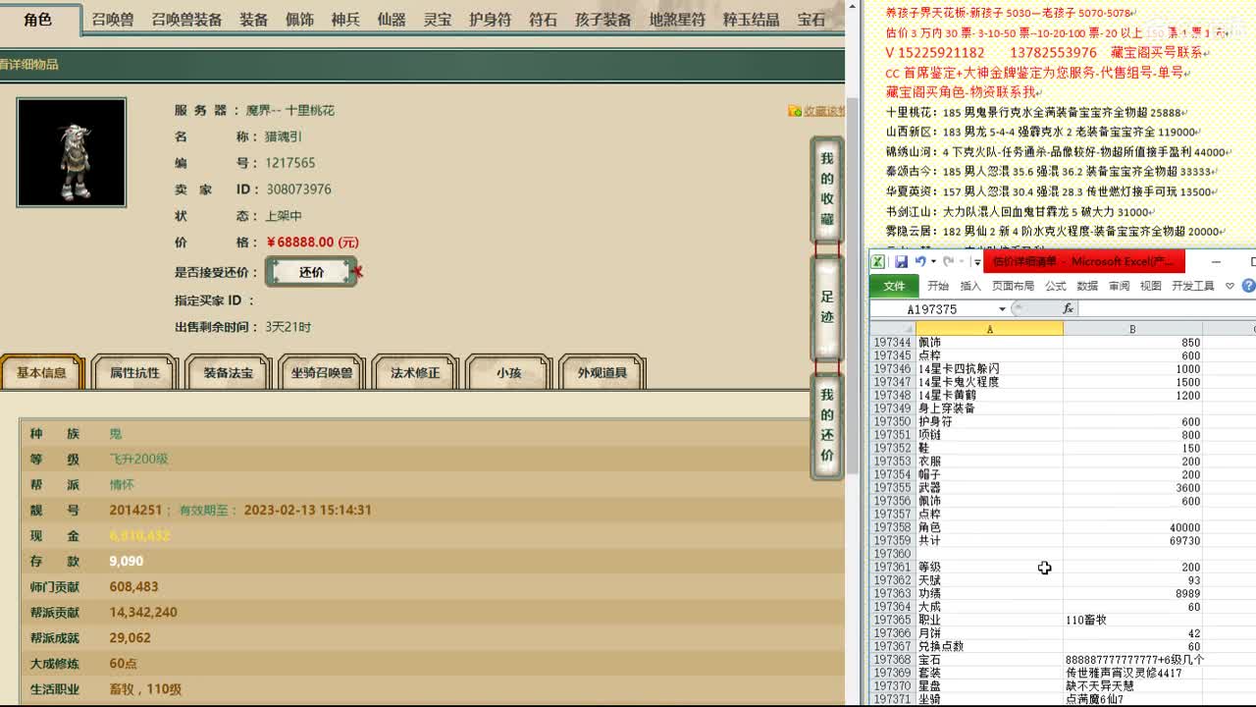
Task: Click the fx Insert Function icon
Action: 1069,308
